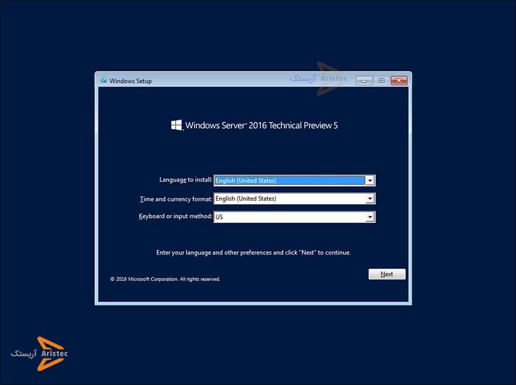Open the Language to install dropdown arrow
The height and width of the screenshot is (385, 516).
click(369, 180)
